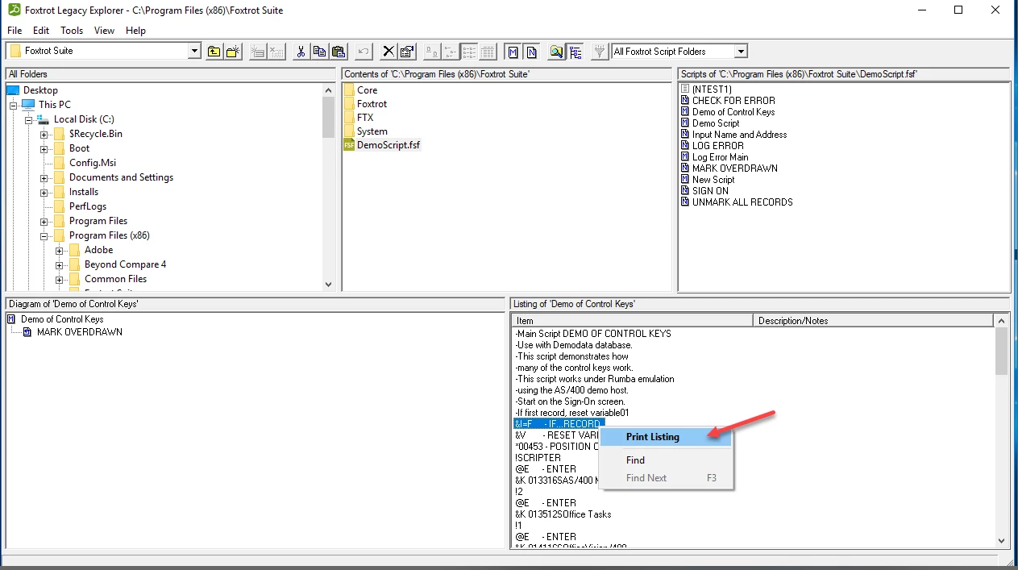Open the FTX folder in contents

pos(365,118)
